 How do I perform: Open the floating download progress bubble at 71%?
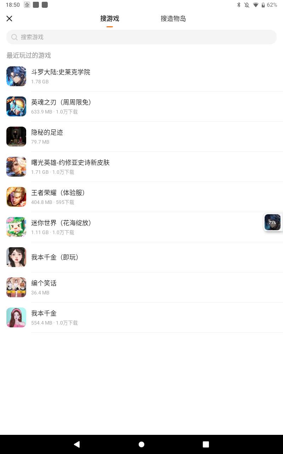[273, 222]
